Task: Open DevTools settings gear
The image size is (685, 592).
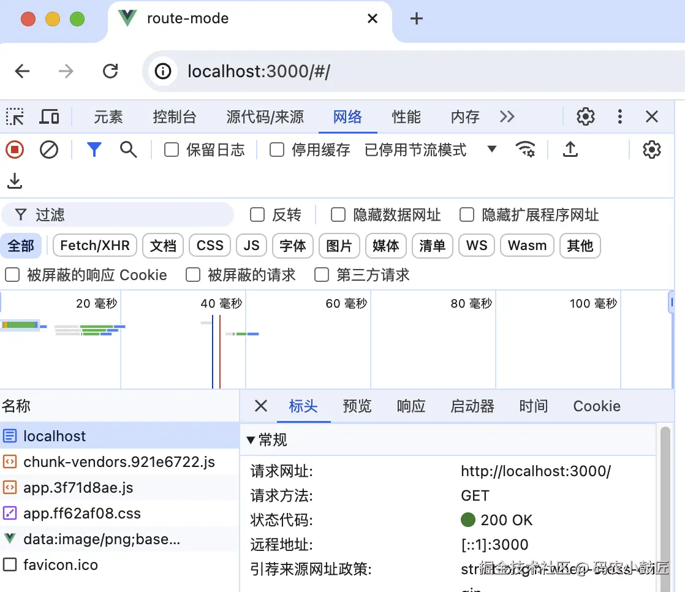Action: pyautogui.click(x=585, y=116)
